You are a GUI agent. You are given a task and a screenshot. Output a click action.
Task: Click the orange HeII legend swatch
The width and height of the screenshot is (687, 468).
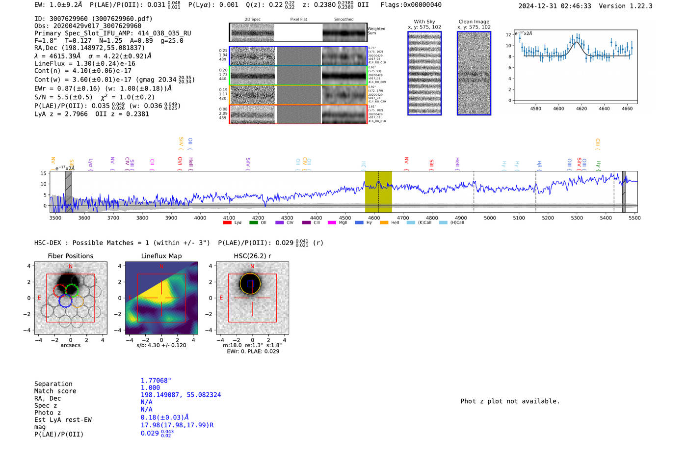tap(384, 223)
